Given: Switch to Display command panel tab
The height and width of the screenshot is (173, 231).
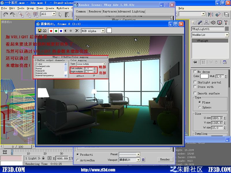Looking at the screenshot, I should [219, 22].
